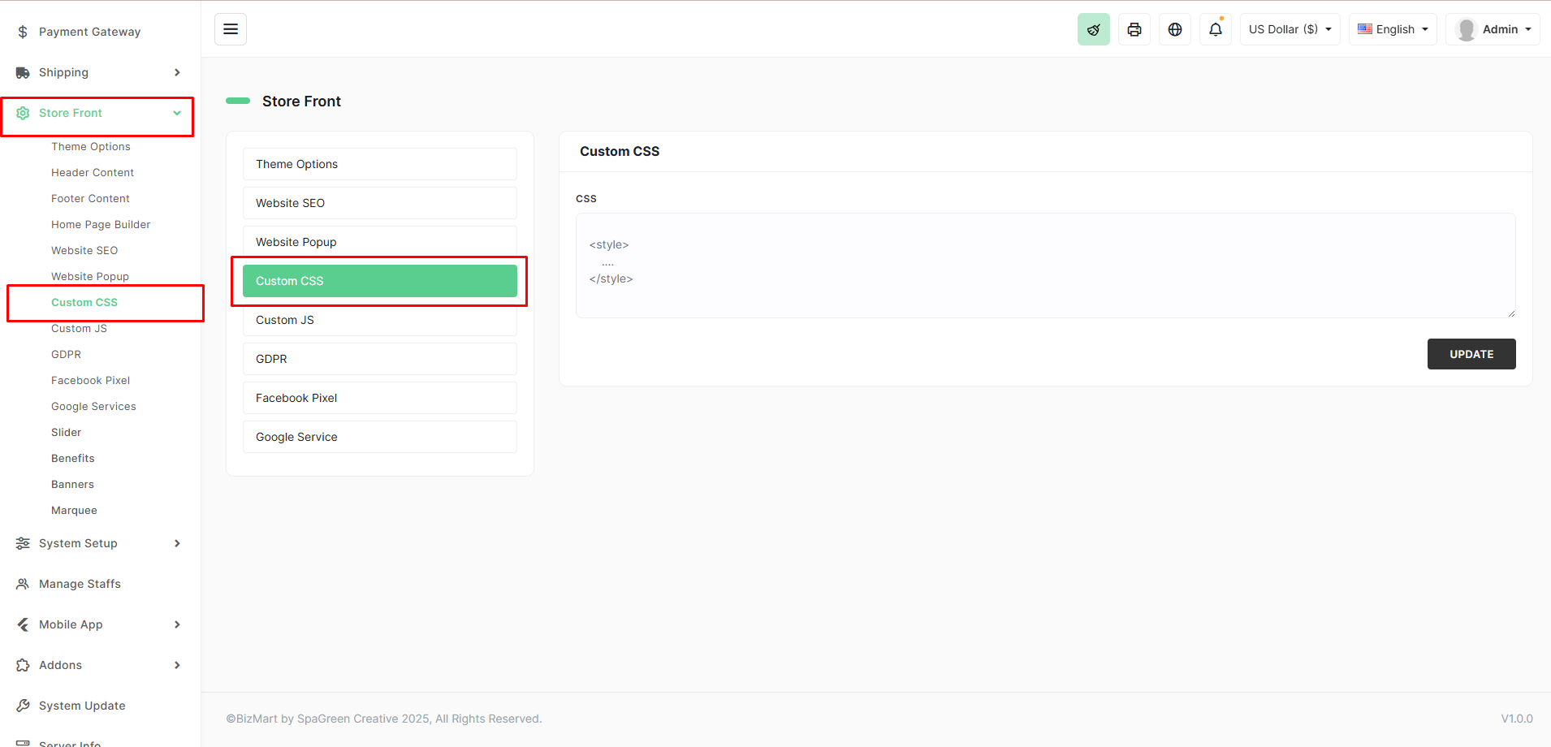Click the System Update wrench icon
Image resolution: width=1551 pixels, height=747 pixels.
(22, 705)
